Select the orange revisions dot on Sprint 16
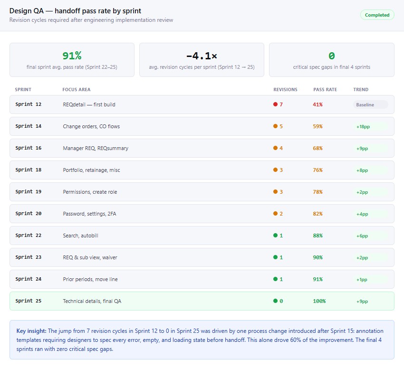Viewport: 404px width, 368px height. pyautogui.click(x=275, y=148)
